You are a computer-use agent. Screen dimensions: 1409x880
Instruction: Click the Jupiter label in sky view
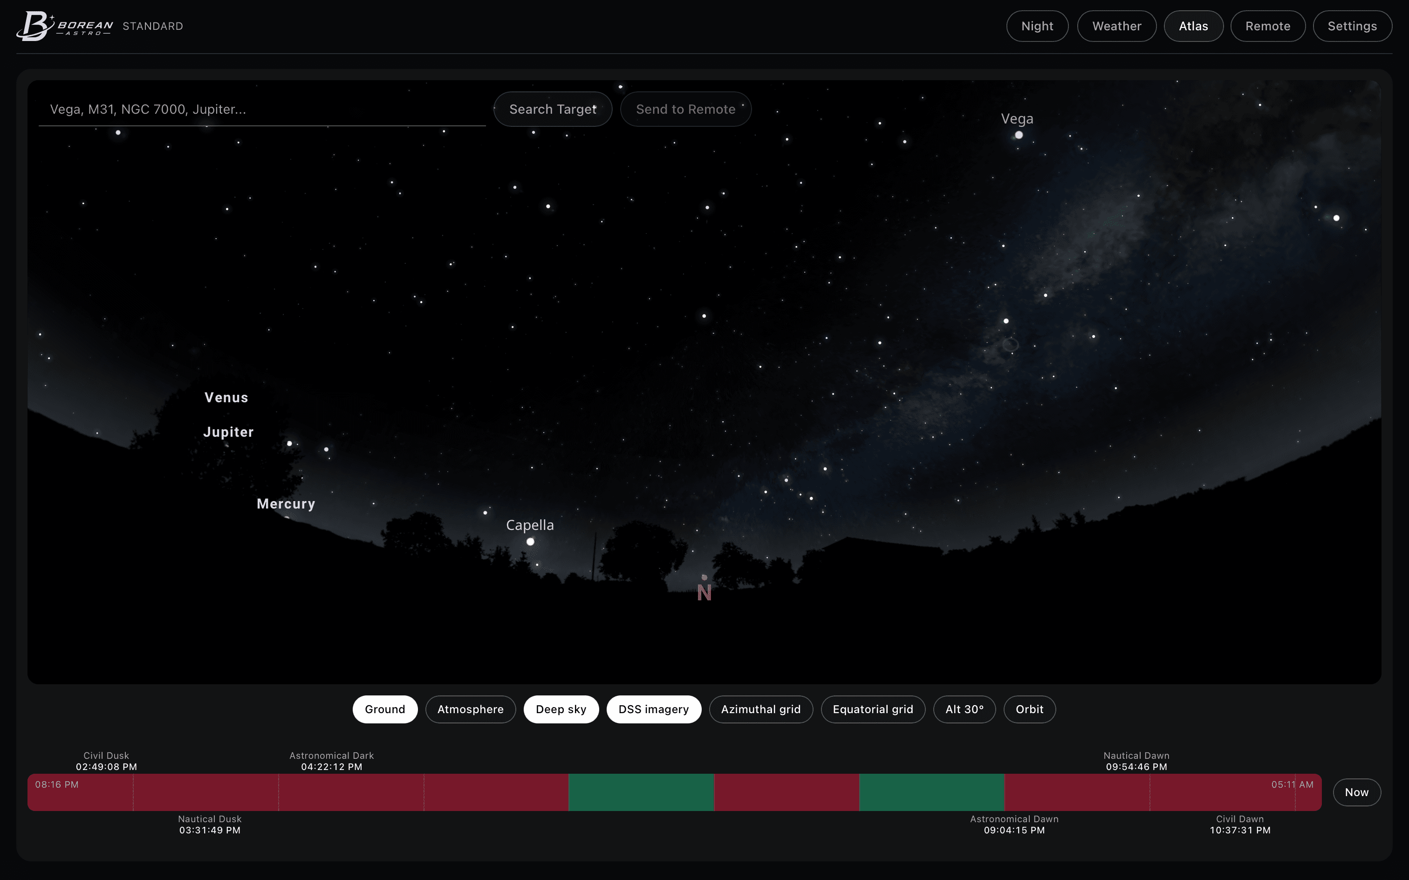pyautogui.click(x=229, y=433)
